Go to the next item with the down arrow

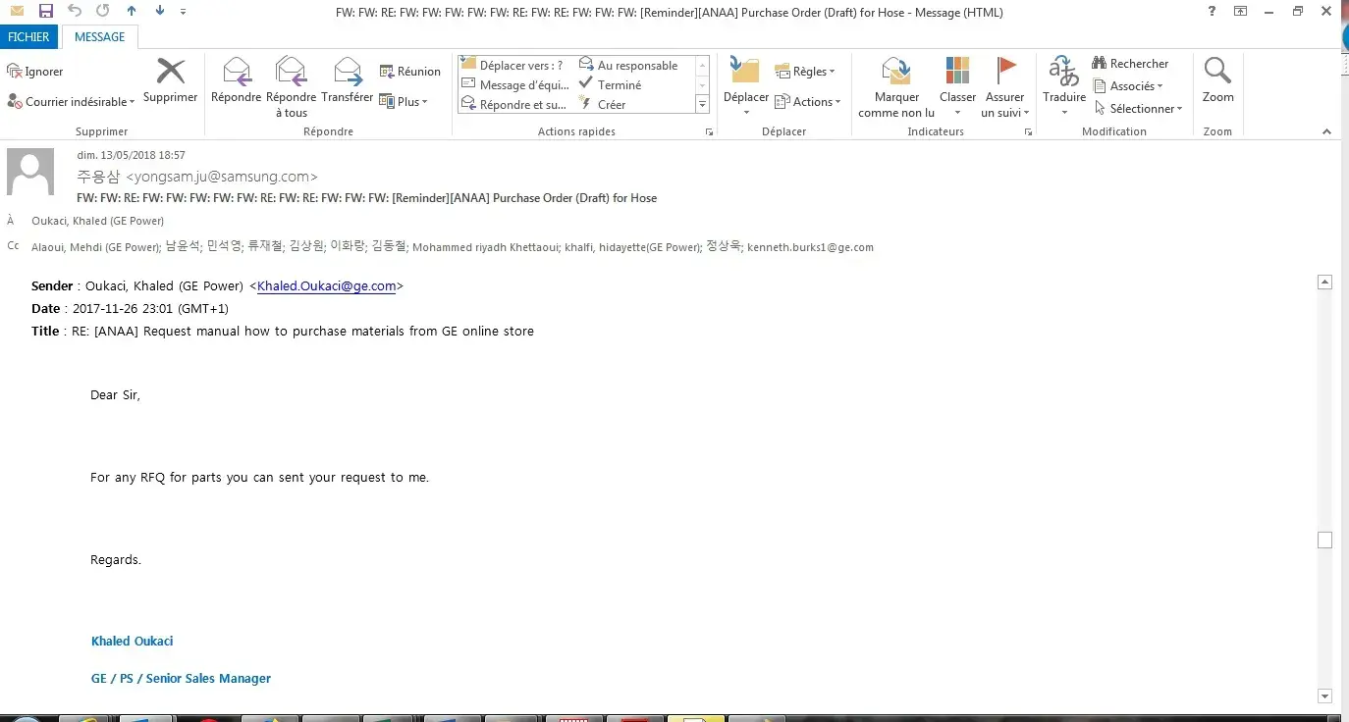pos(160,12)
